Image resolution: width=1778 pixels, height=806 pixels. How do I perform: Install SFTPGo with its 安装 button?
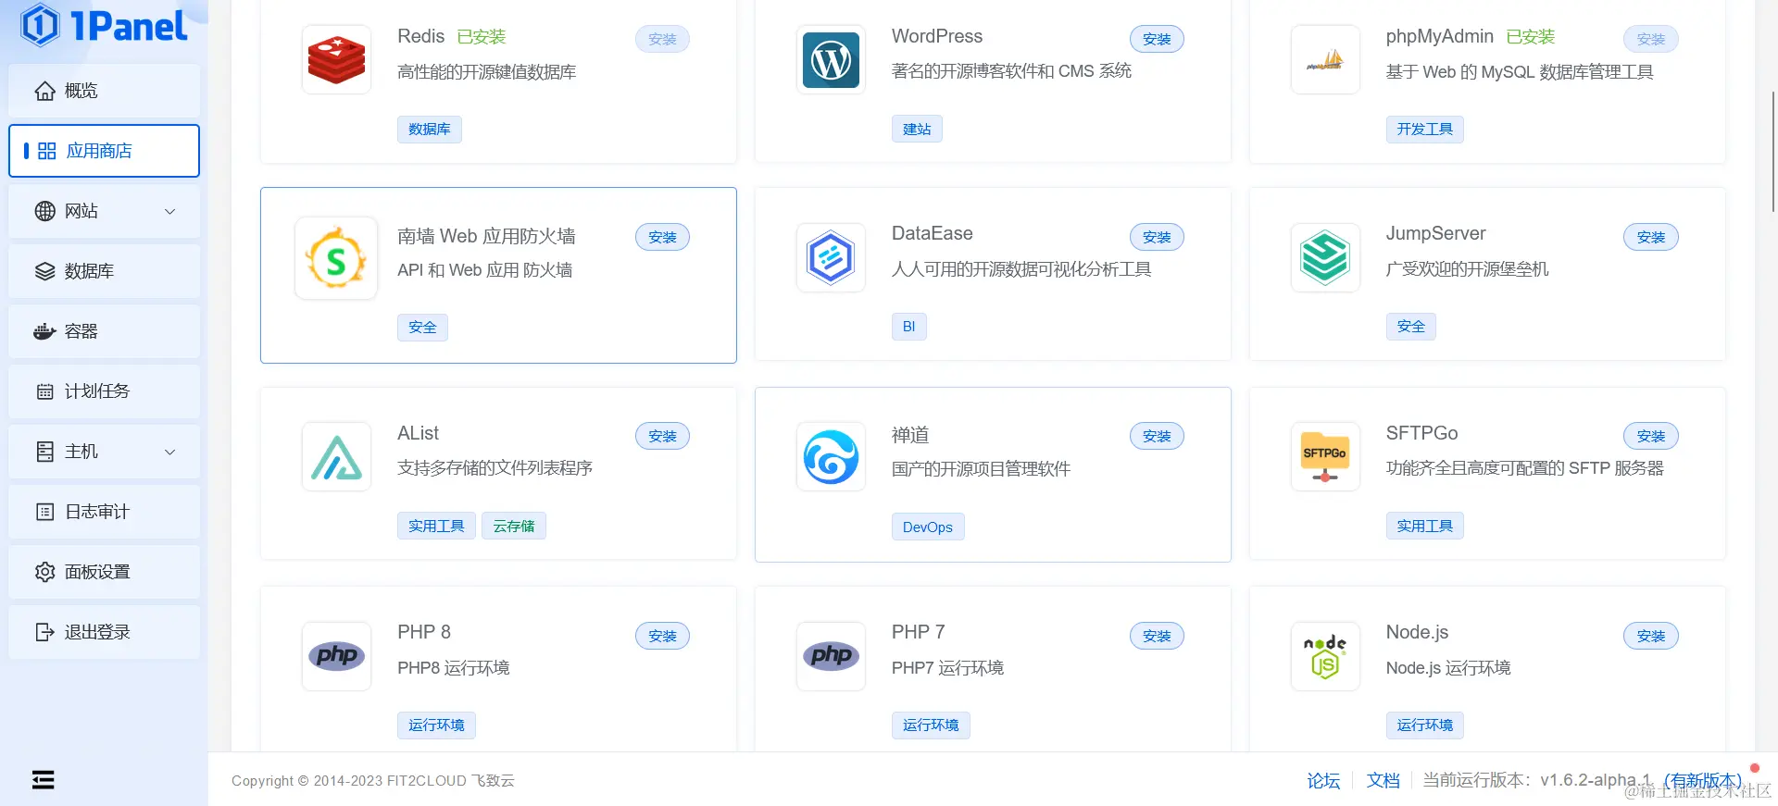point(1651,436)
